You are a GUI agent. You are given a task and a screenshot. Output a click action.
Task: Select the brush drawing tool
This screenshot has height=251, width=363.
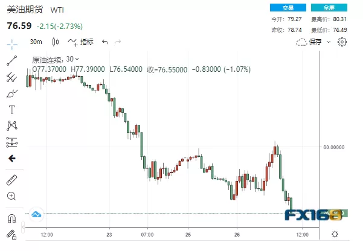pyautogui.click(x=12, y=94)
